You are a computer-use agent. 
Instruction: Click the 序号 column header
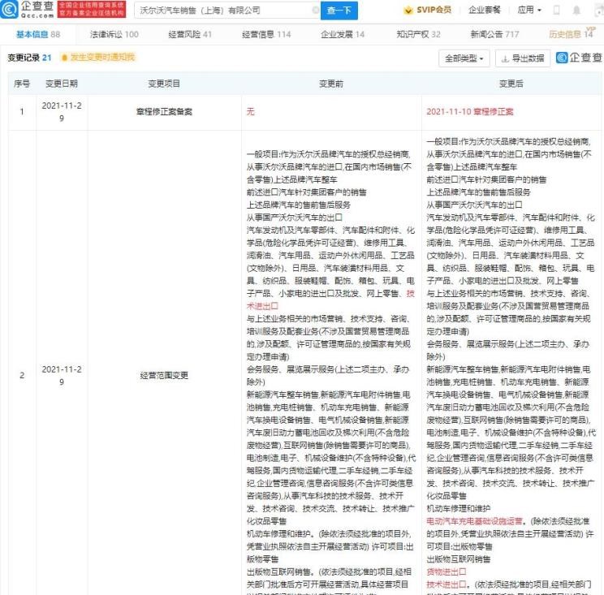click(x=22, y=84)
